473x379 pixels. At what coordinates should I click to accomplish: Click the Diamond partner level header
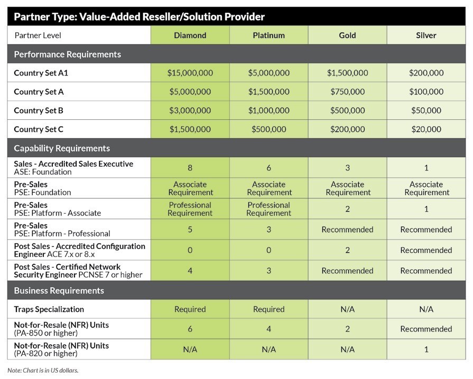click(x=190, y=35)
